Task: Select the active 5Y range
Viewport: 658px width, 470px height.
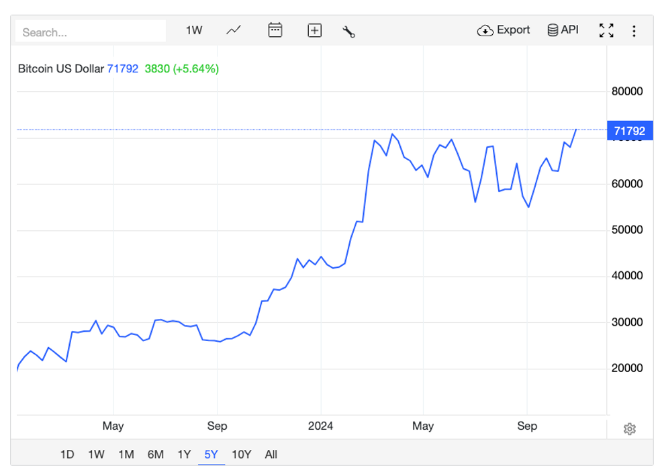Action: pos(211,455)
